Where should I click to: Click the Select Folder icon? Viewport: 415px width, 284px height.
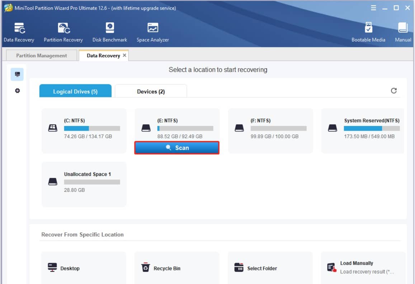239,267
